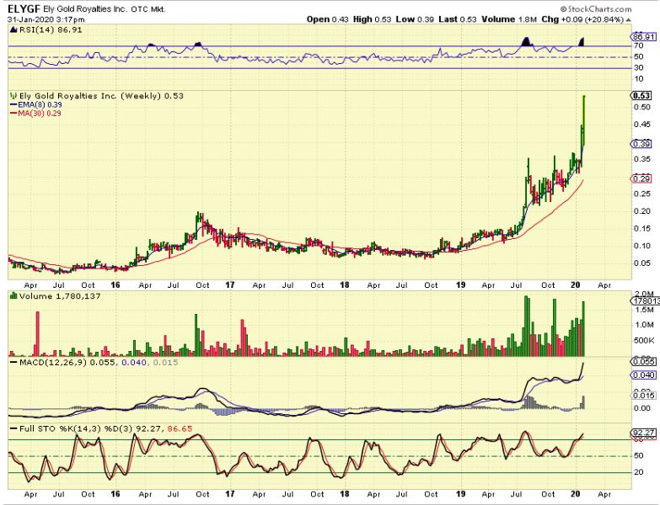Click the Last 0.53 value in header
The height and width of the screenshot is (505, 660).
[x=458, y=19]
